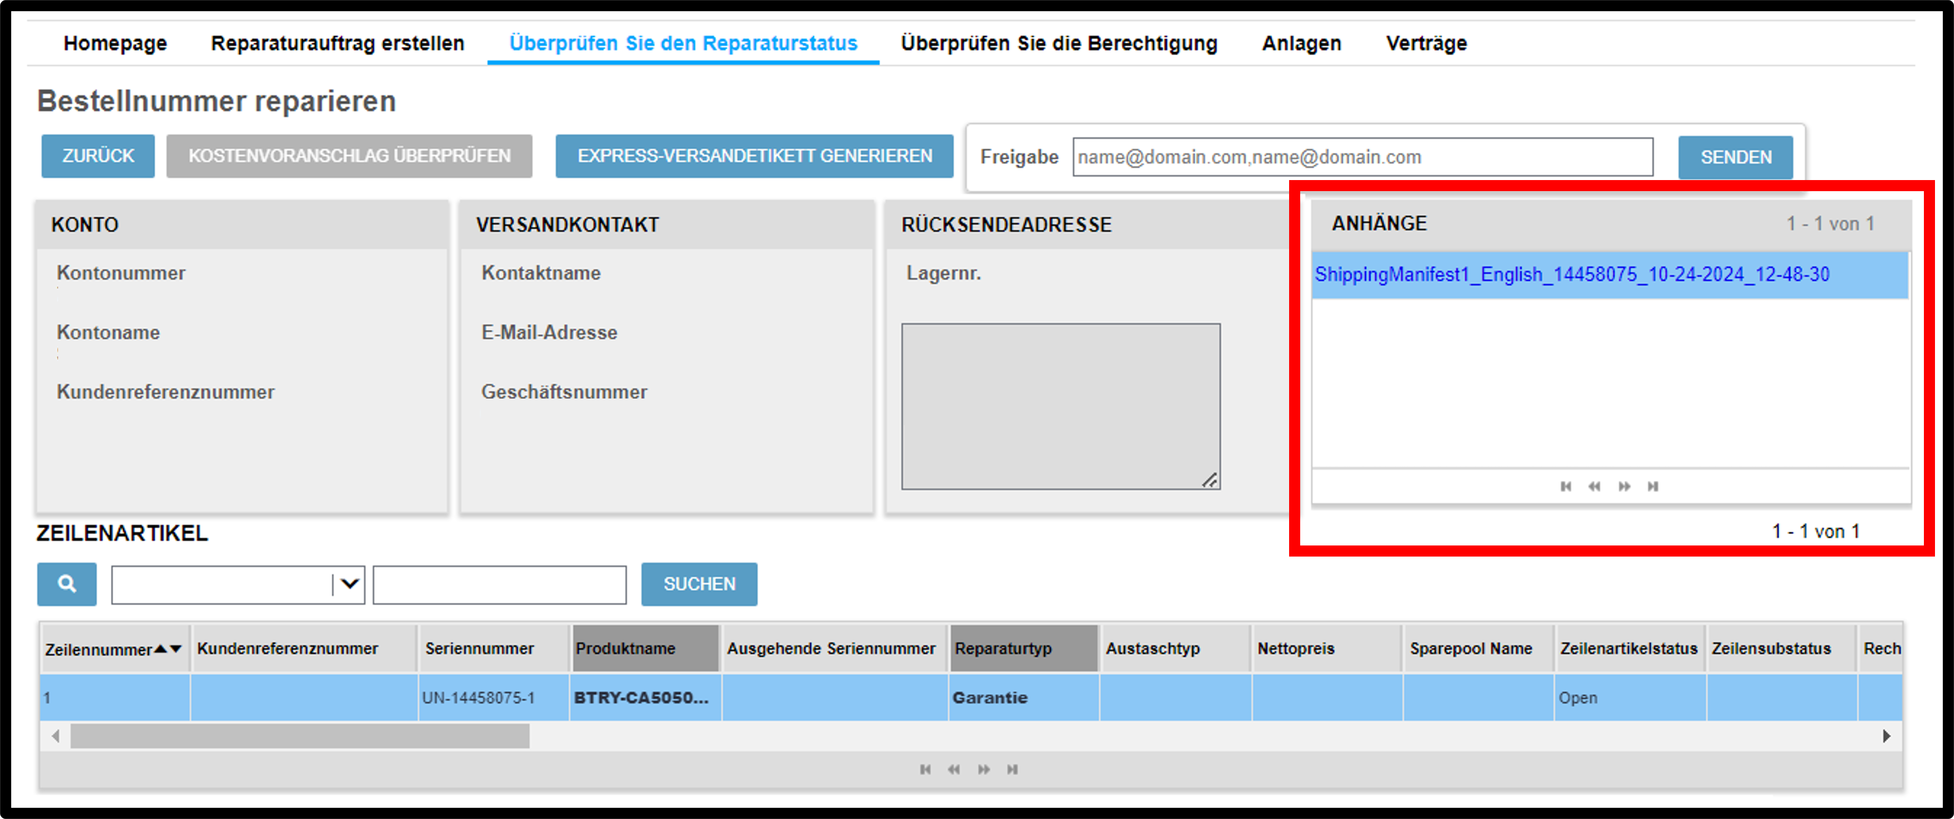Click KOSTENVORANSCHLAG ÜBERPRÜFEN button

349,156
